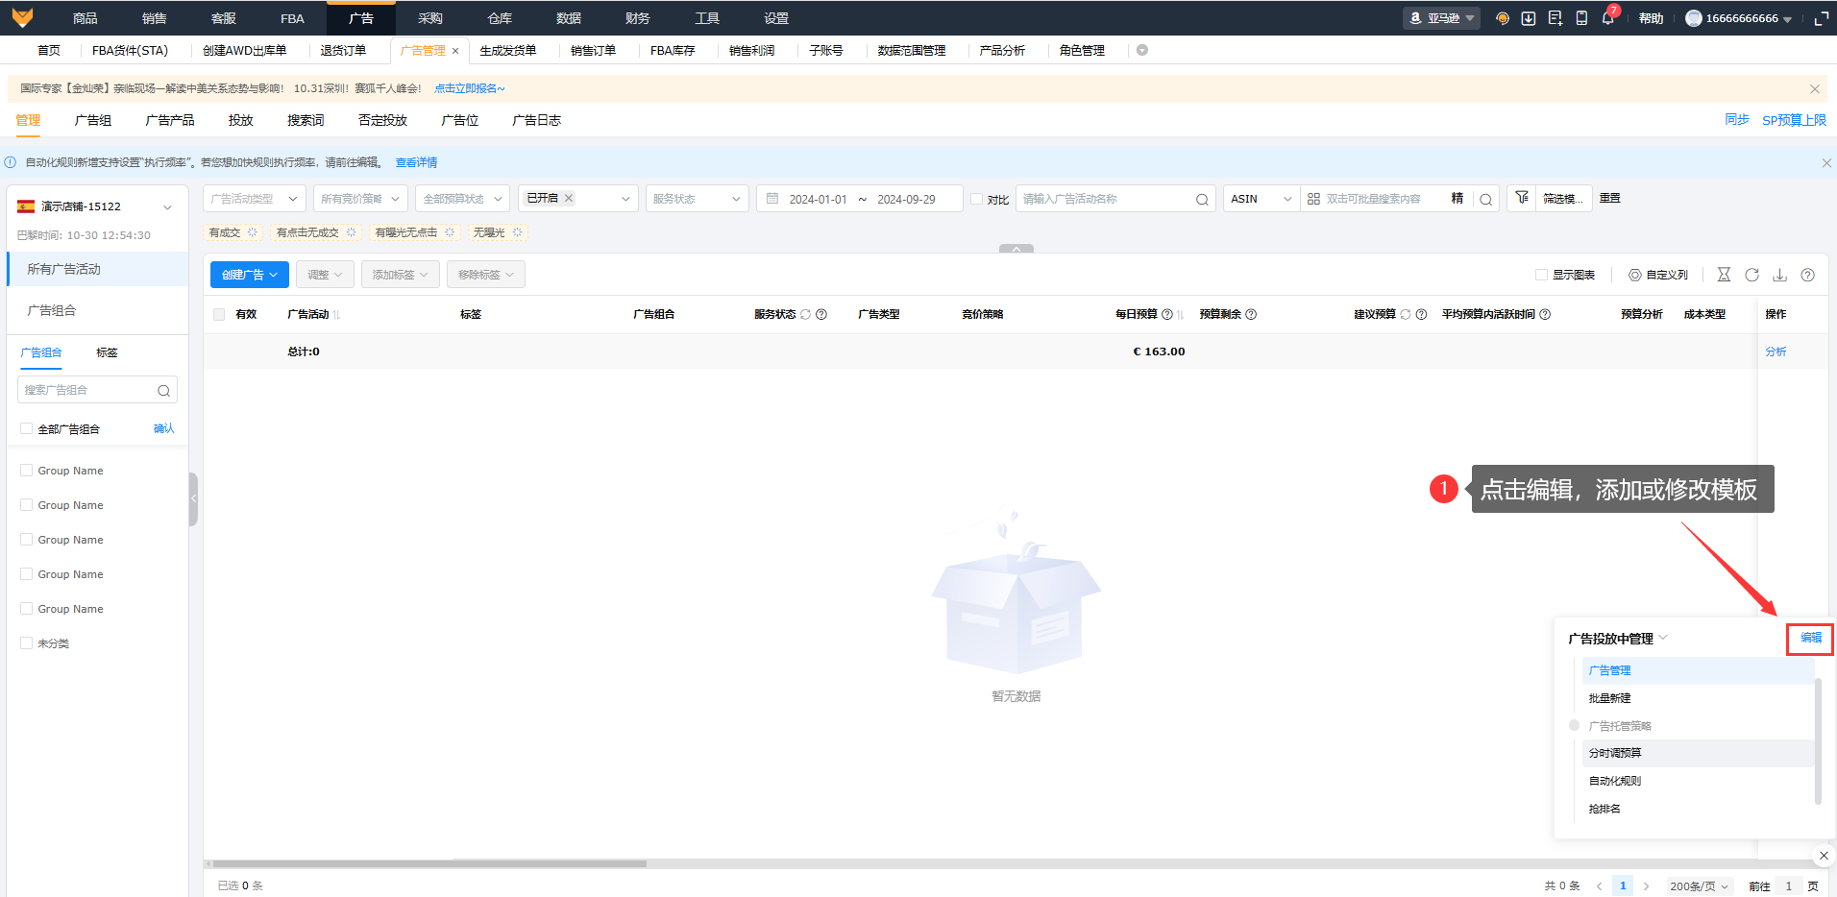Toggle fullscreen with the expand icon

tap(1821, 18)
